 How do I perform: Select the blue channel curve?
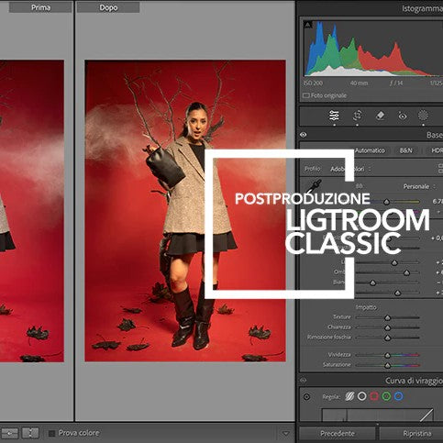coord(398,396)
